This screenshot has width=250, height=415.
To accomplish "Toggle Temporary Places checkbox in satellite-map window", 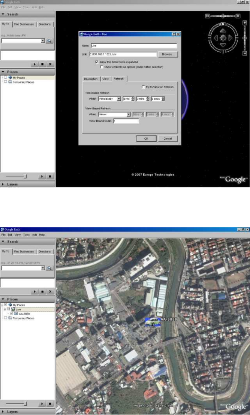I will point(6,318).
